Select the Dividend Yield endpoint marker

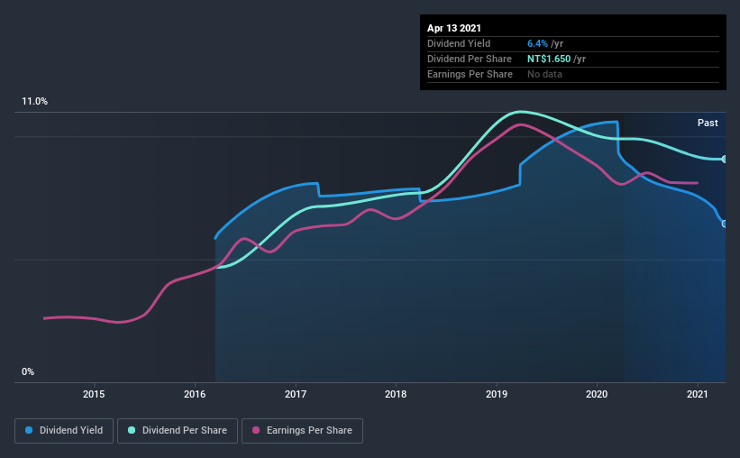725,224
